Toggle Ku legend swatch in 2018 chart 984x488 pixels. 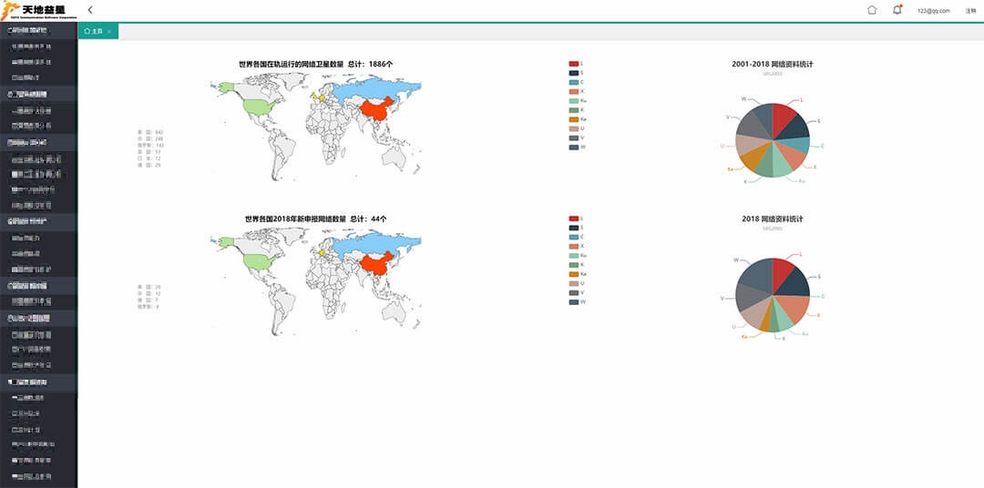[574, 255]
